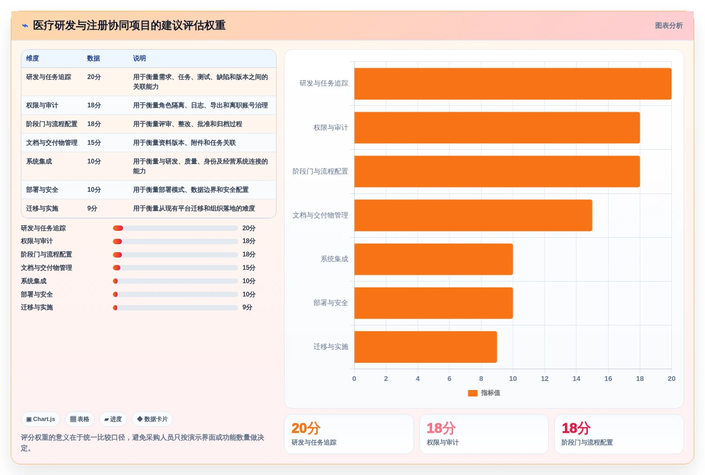Click the lightning icon beside the title
The height and width of the screenshot is (475, 705).
click(x=25, y=26)
